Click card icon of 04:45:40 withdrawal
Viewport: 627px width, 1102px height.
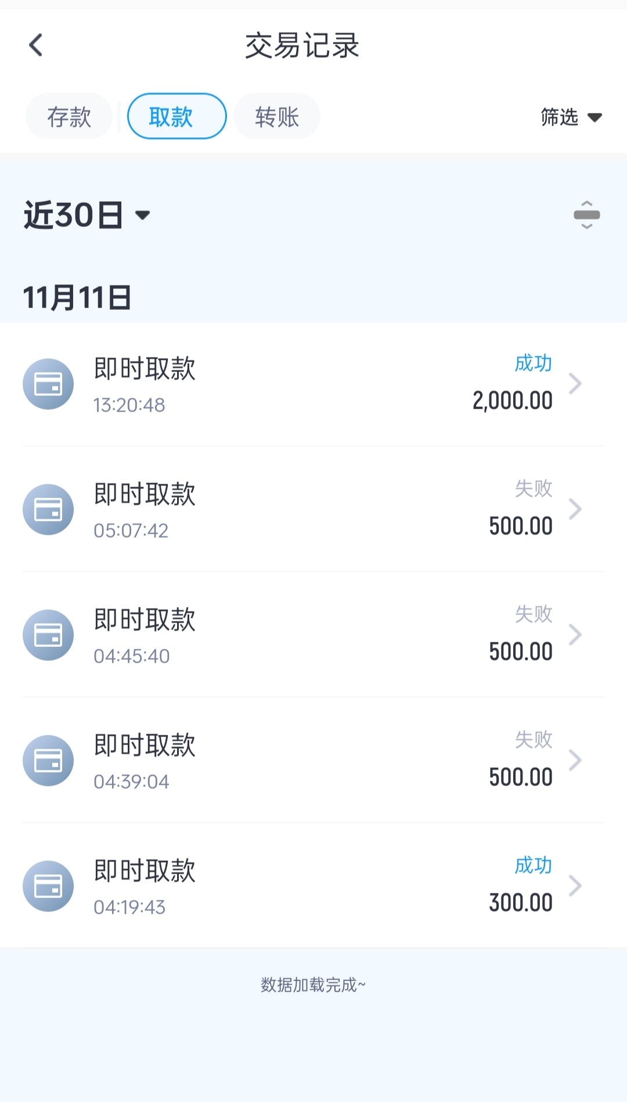point(48,635)
